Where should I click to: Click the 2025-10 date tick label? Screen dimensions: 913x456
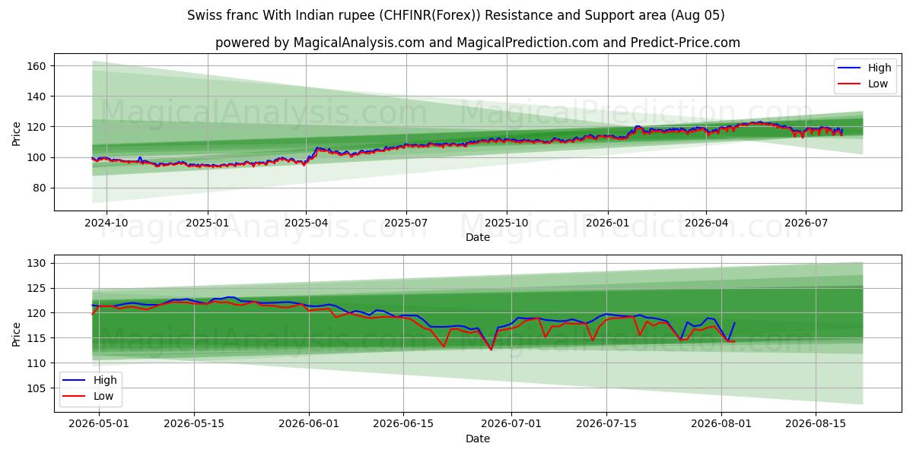point(507,223)
